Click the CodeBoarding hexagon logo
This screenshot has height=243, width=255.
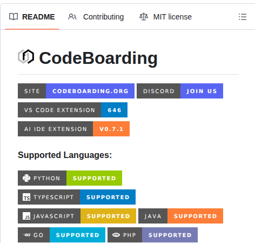click(26, 57)
